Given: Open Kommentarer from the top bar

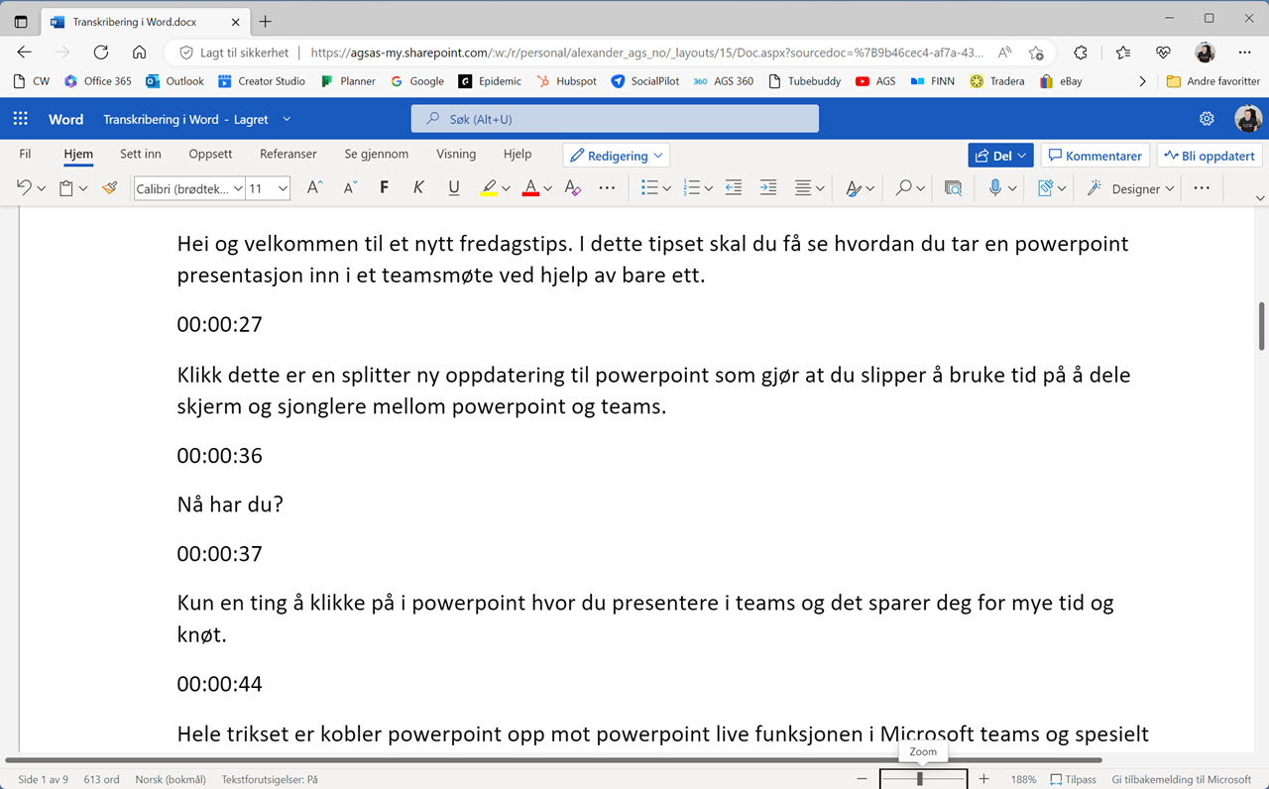Looking at the screenshot, I should tap(1095, 155).
